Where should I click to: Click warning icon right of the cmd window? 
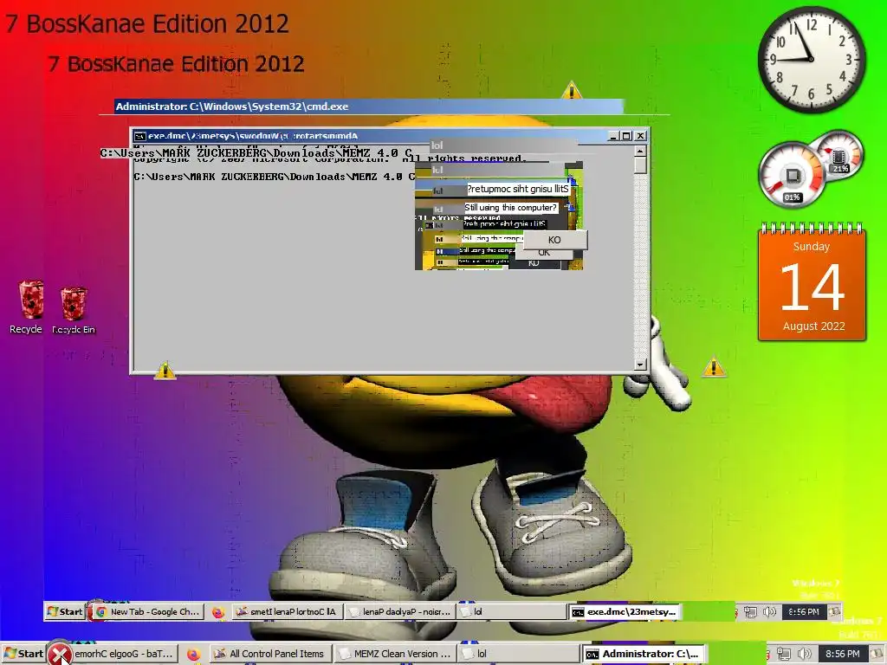coord(714,367)
